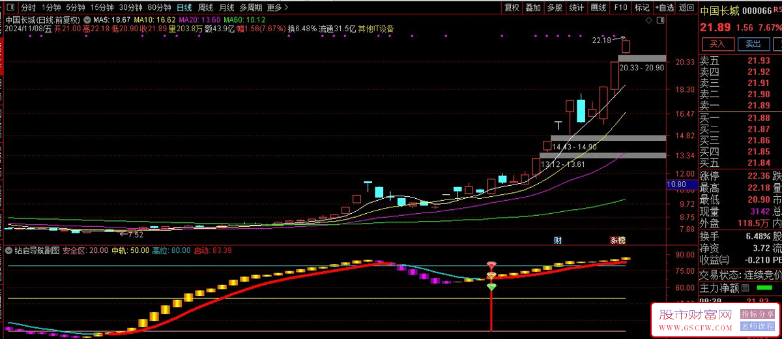782x339 pixels.
Task: Click the 卖出 sell button
Action: click(753, 44)
